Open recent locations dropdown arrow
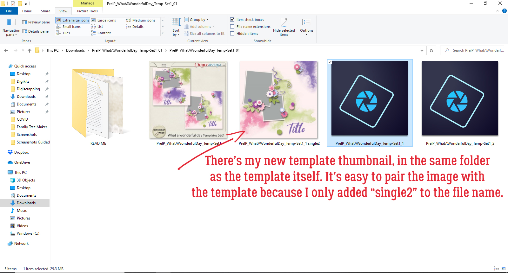 23,50
